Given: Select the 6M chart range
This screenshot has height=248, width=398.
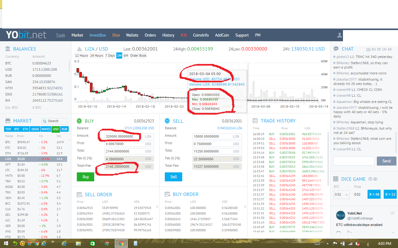Looking at the screenshot, I should point(126,56).
